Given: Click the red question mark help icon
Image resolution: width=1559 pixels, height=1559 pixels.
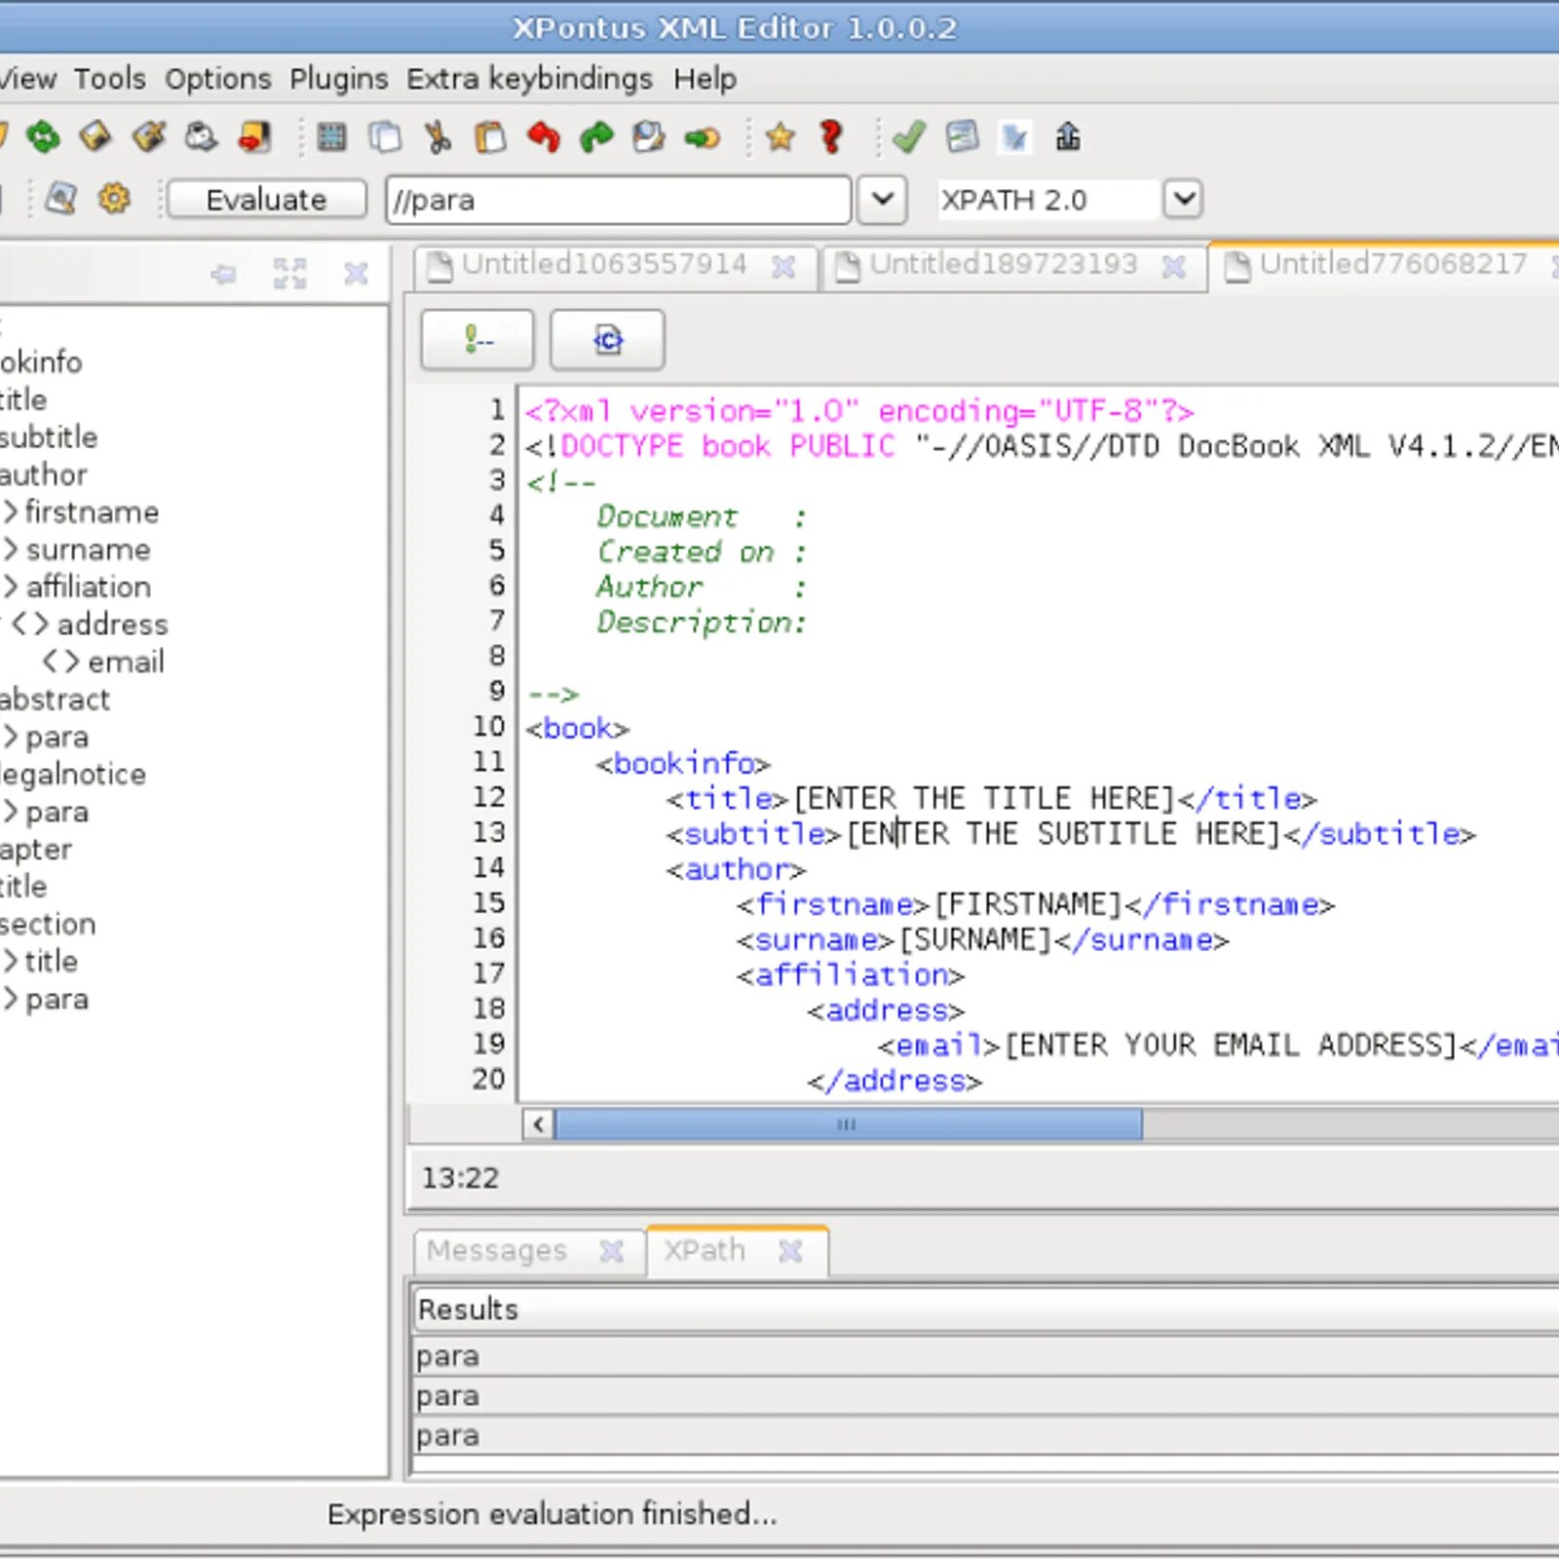Looking at the screenshot, I should 831,137.
